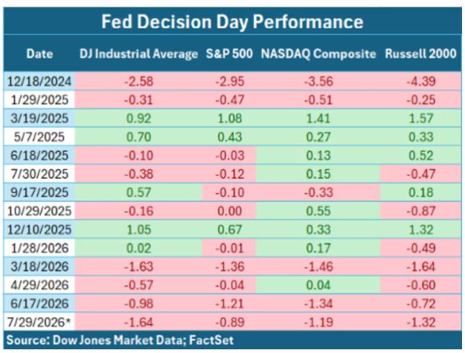Click the 1.41 NASDAQ value
Viewport: 465px width, 353px height.
[x=318, y=118]
